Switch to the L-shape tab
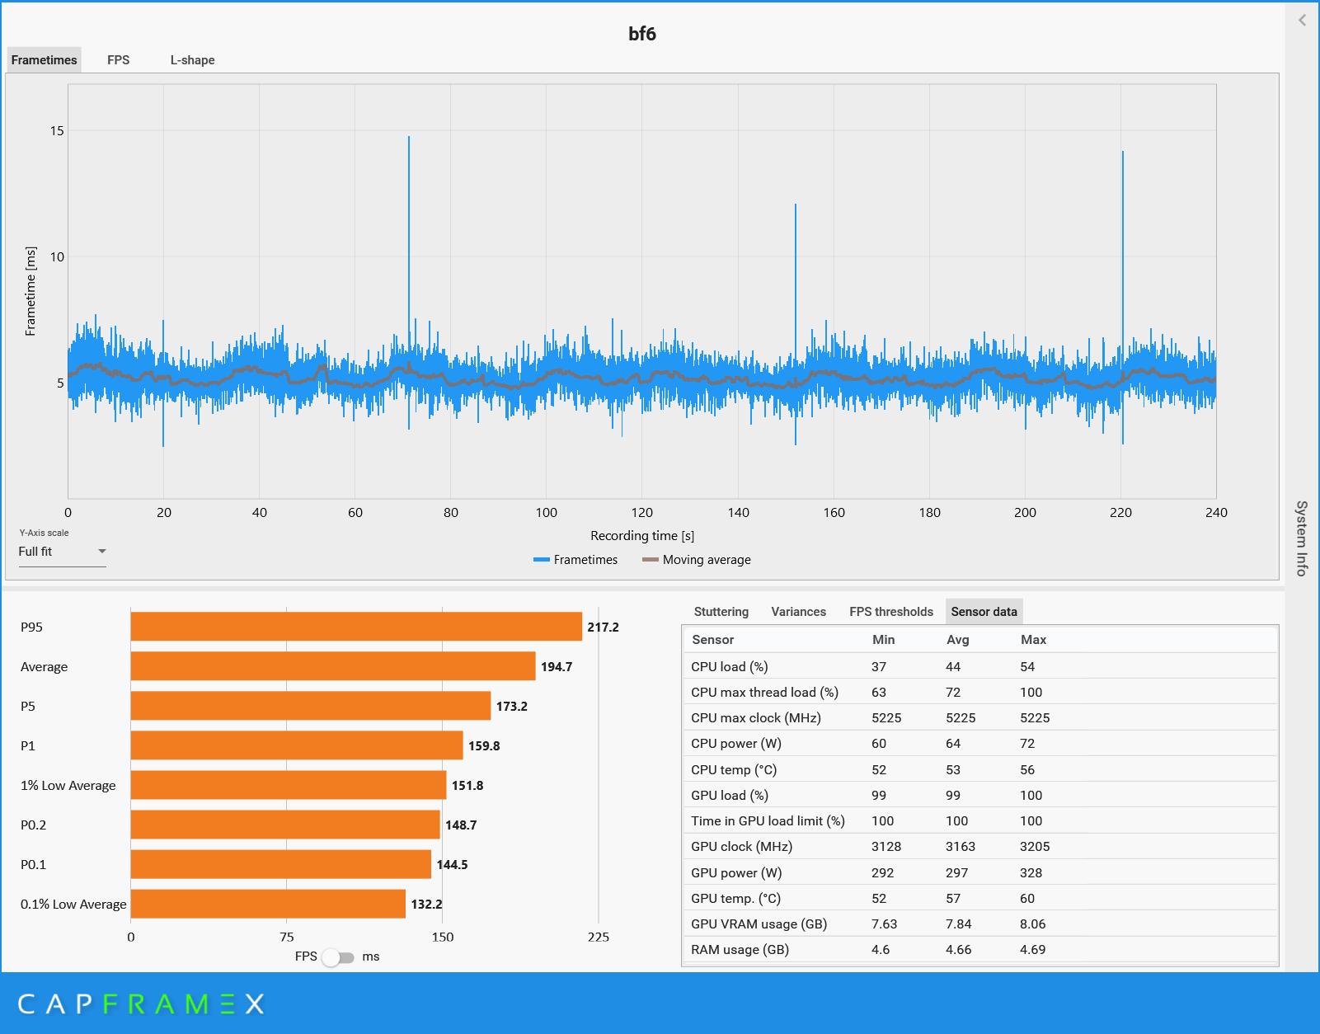 [x=192, y=60]
